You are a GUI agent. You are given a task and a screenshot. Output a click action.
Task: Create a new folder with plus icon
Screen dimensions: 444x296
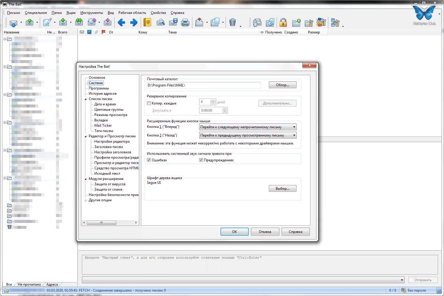tap(296, 22)
